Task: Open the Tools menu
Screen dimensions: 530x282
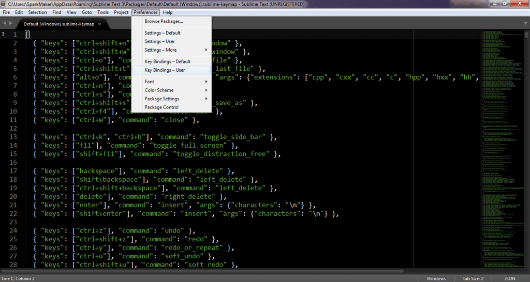Action: click(x=103, y=12)
